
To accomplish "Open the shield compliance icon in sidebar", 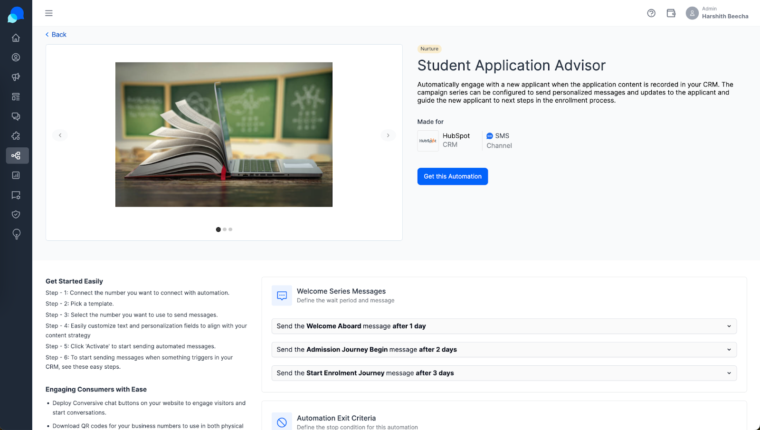I will pyautogui.click(x=16, y=214).
